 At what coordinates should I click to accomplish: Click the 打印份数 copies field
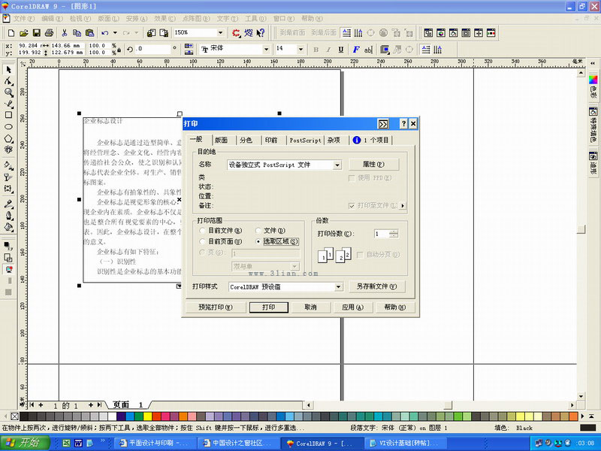click(x=382, y=234)
